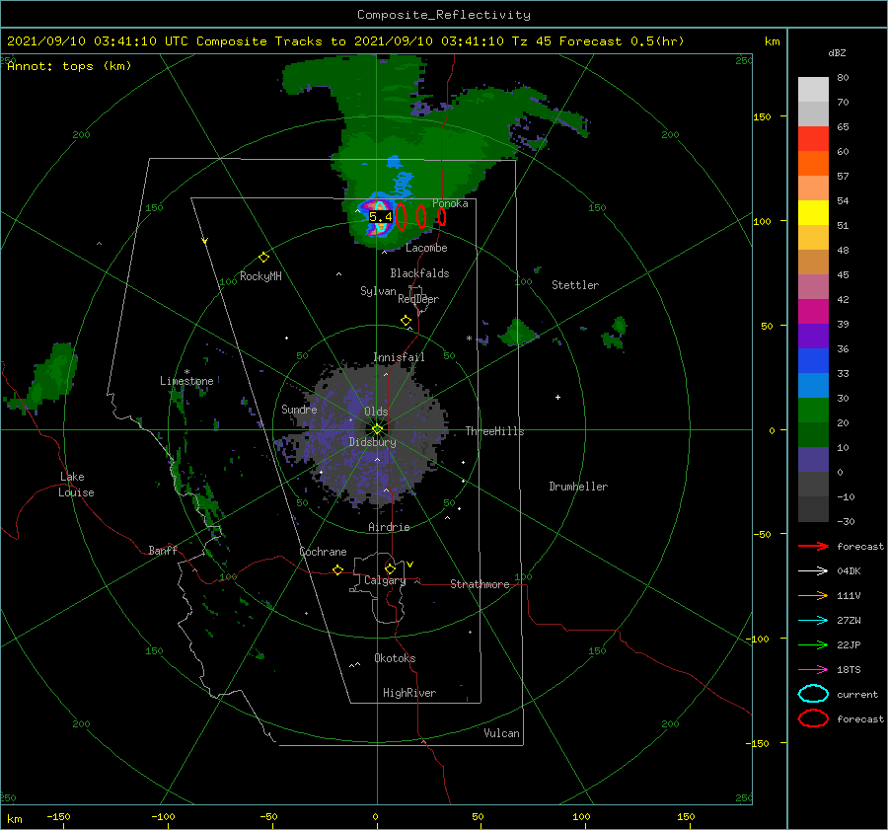The image size is (888, 830).
Task: Click the cyan 27ZW arrow icon
Action: pos(813,621)
